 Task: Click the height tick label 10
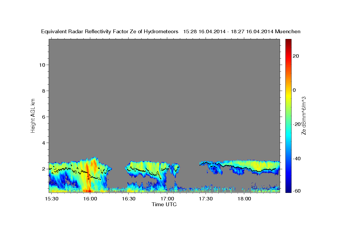(x=42, y=65)
